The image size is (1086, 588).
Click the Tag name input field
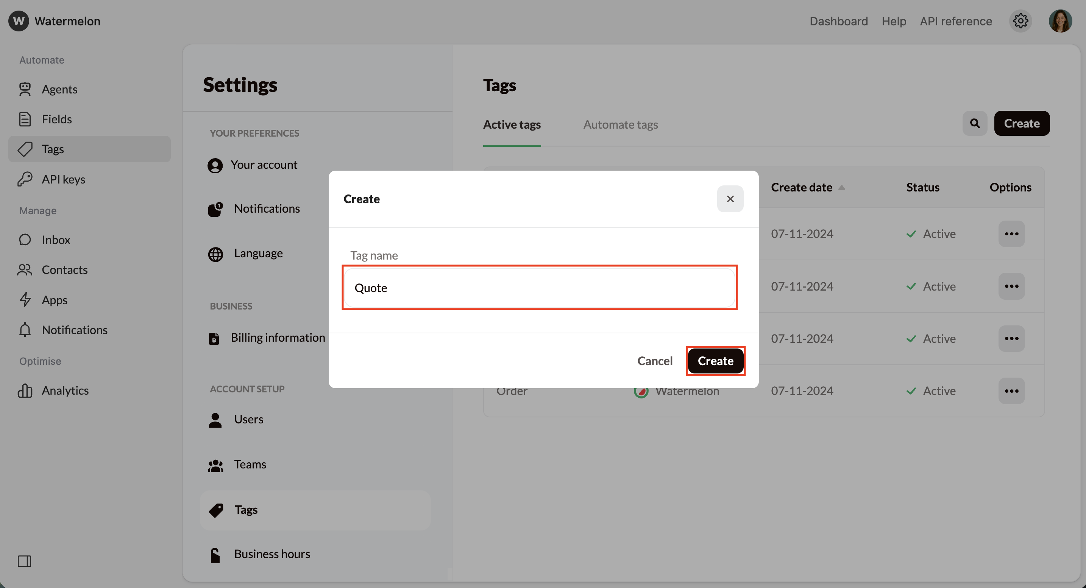[539, 288]
